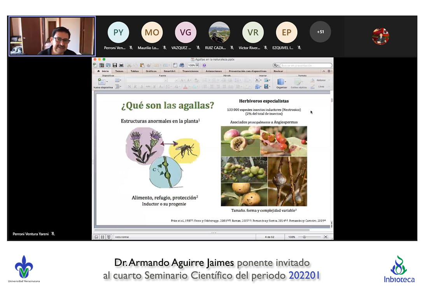Click the Estilos rápidos button

299,83
